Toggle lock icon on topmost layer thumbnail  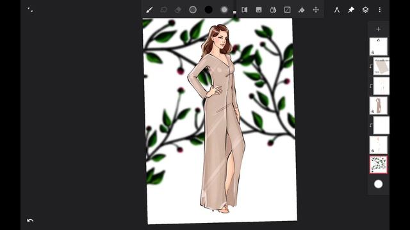click(x=373, y=52)
